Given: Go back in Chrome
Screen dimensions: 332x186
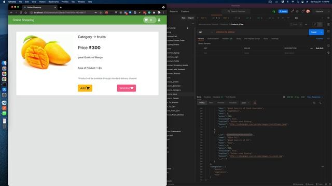Looking at the screenshot, I should (x=11, y=12).
